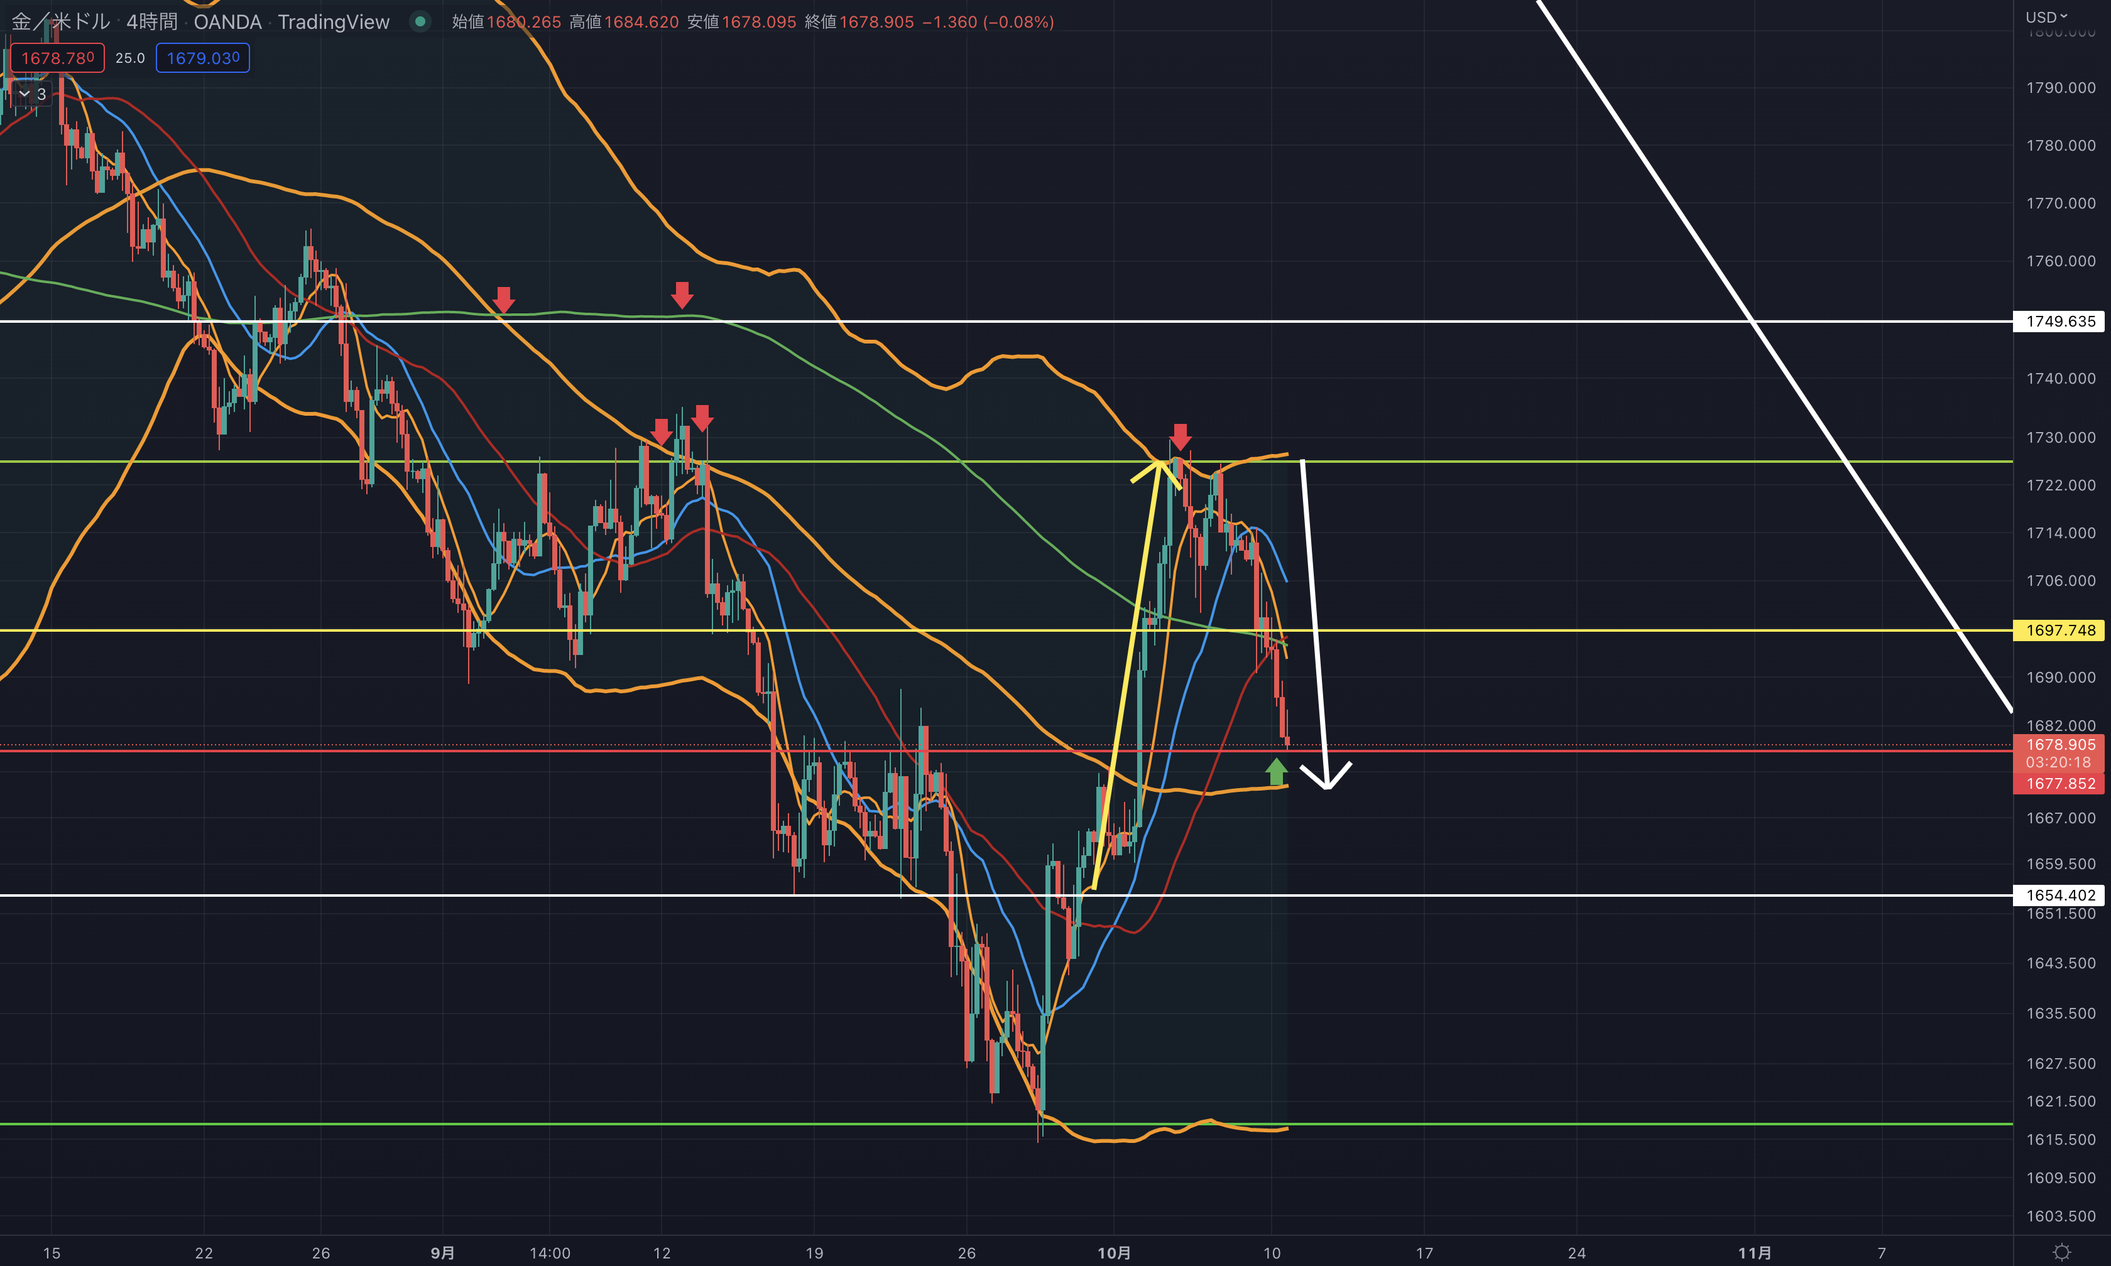Open the USD currency dropdown
Viewport: 2111px width, 1266px height.
pyautogui.click(x=2046, y=17)
